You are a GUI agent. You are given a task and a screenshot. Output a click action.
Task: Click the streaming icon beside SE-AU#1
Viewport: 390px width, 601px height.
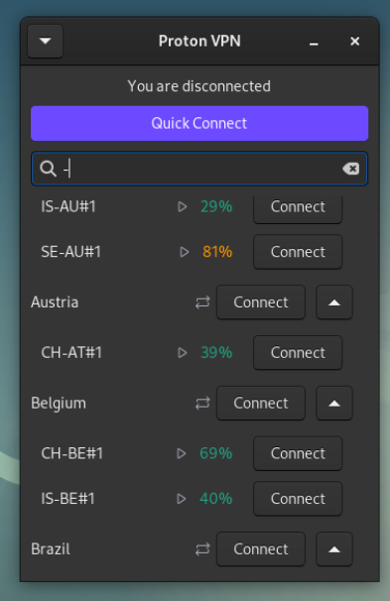(x=185, y=252)
